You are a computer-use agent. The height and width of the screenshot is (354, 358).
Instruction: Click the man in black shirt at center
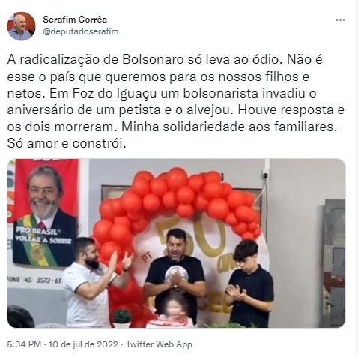pyautogui.click(x=175, y=272)
